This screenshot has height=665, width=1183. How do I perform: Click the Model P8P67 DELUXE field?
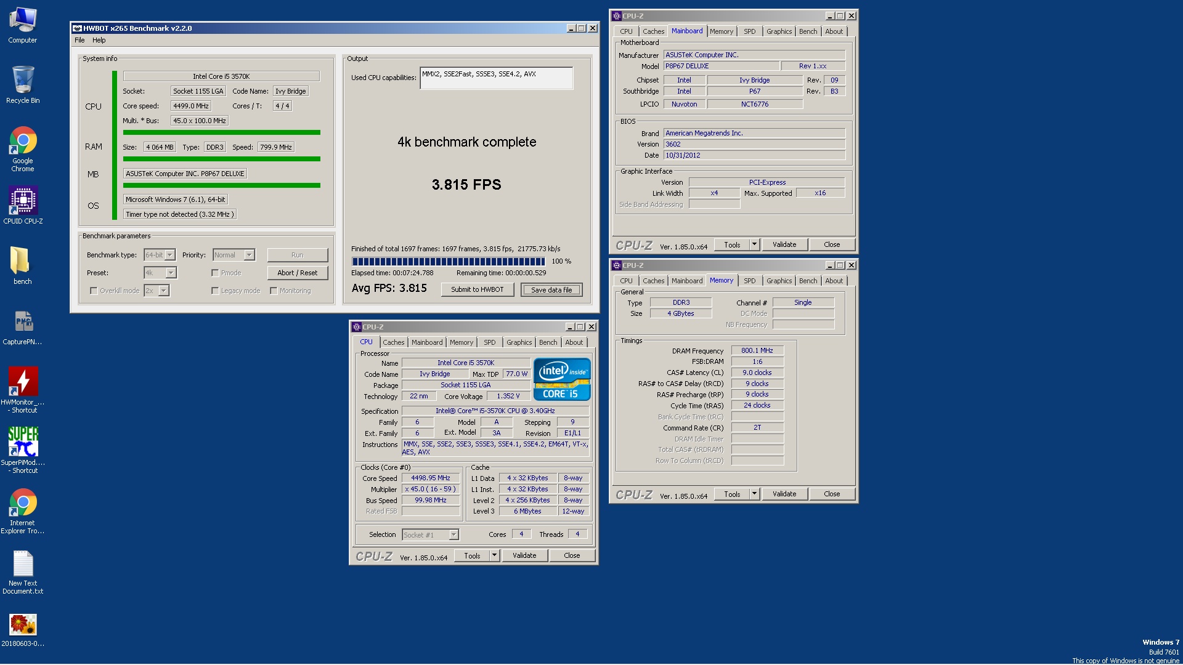coord(722,66)
